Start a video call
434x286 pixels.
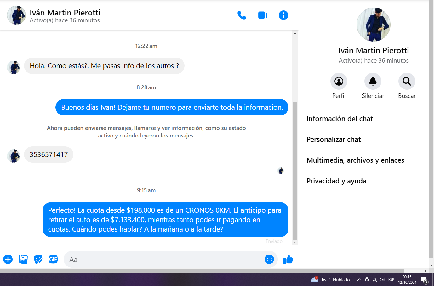(x=262, y=15)
